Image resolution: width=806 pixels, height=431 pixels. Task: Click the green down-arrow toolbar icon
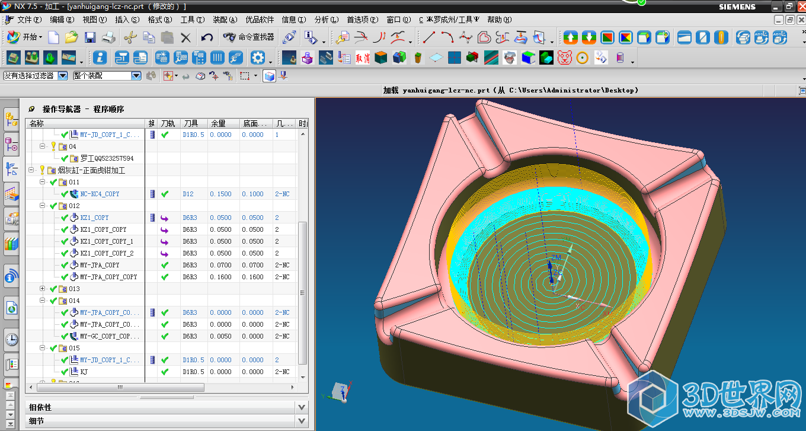(x=588, y=37)
